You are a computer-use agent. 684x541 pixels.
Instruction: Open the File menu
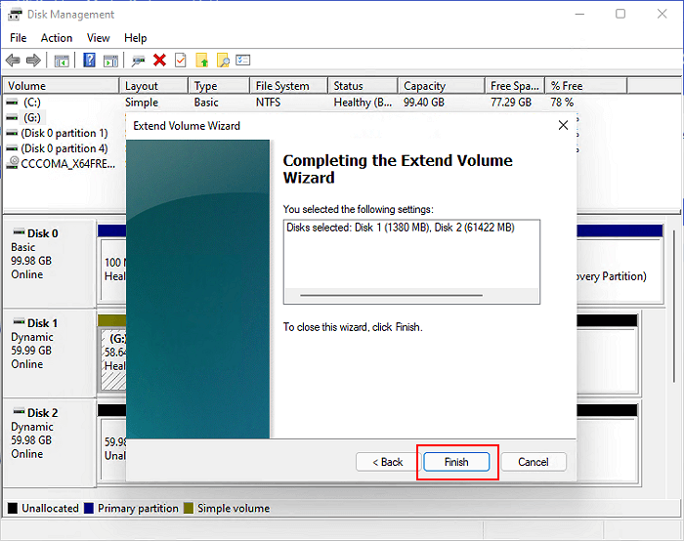pos(19,38)
